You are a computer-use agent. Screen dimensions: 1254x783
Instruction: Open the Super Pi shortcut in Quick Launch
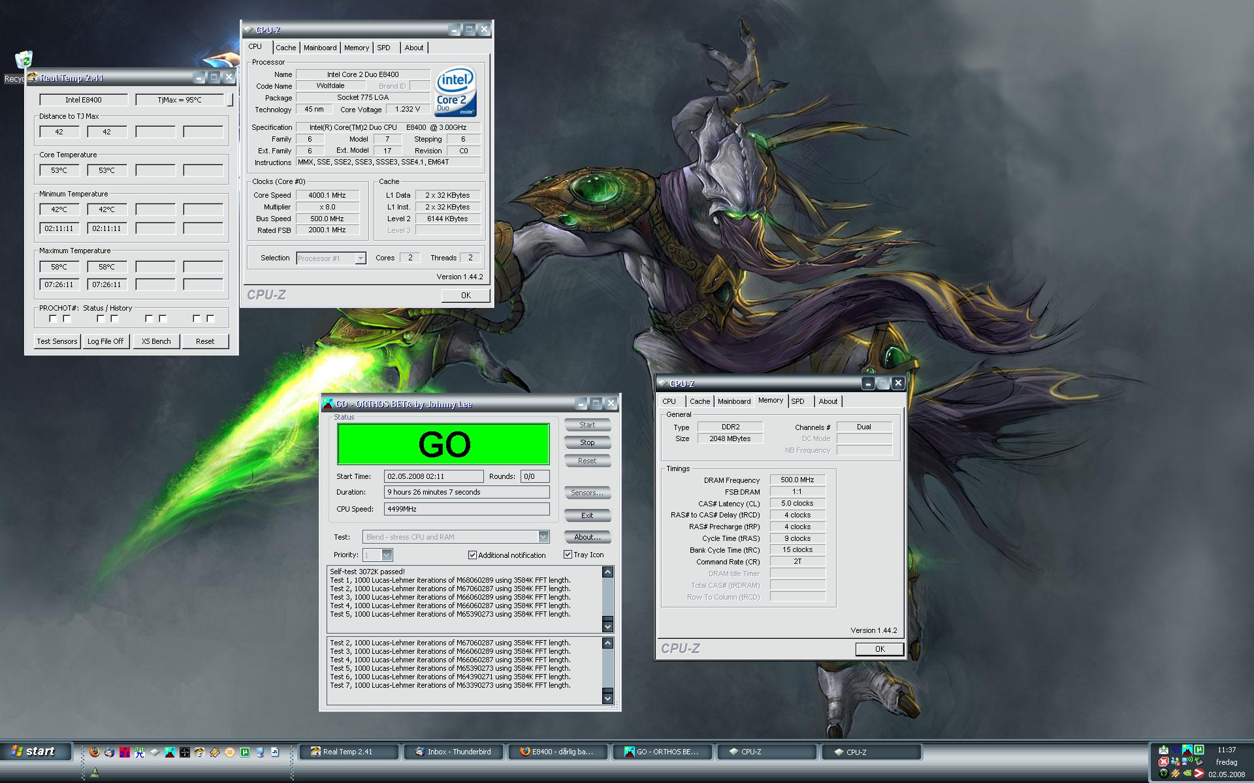click(140, 752)
